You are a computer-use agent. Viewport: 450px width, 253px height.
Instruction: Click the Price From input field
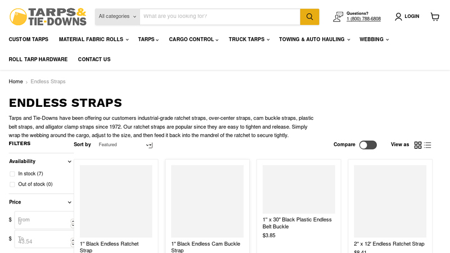tap(43, 220)
